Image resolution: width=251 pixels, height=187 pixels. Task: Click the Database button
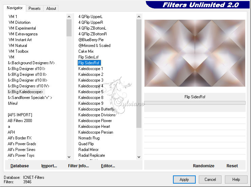[x=20, y=166]
